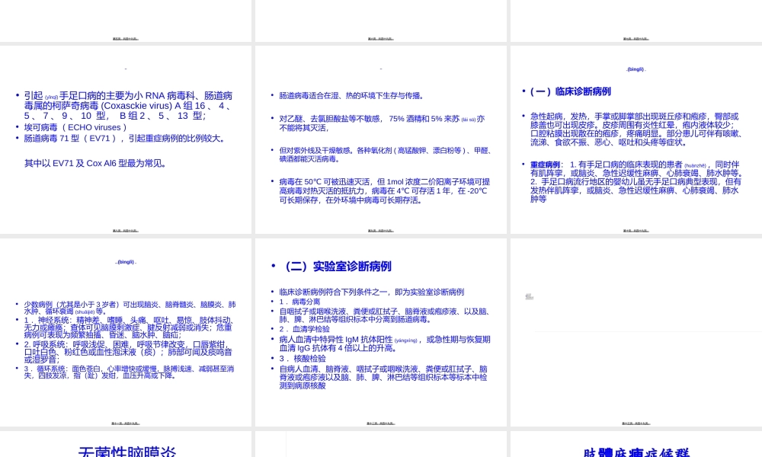Click footer 第八页，共四十九页 on the 临床诊断 slide
The width and height of the screenshot is (762, 457).
tap(635, 229)
